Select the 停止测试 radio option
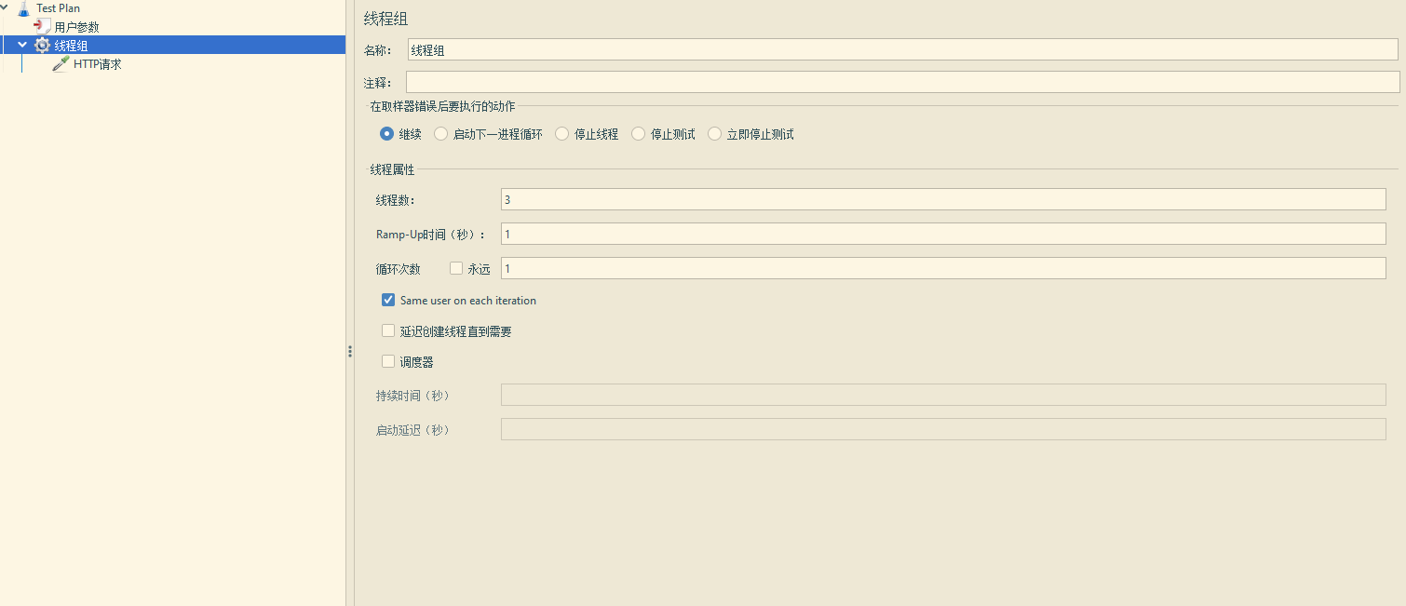This screenshot has height=606, width=1406. point(639,134)
